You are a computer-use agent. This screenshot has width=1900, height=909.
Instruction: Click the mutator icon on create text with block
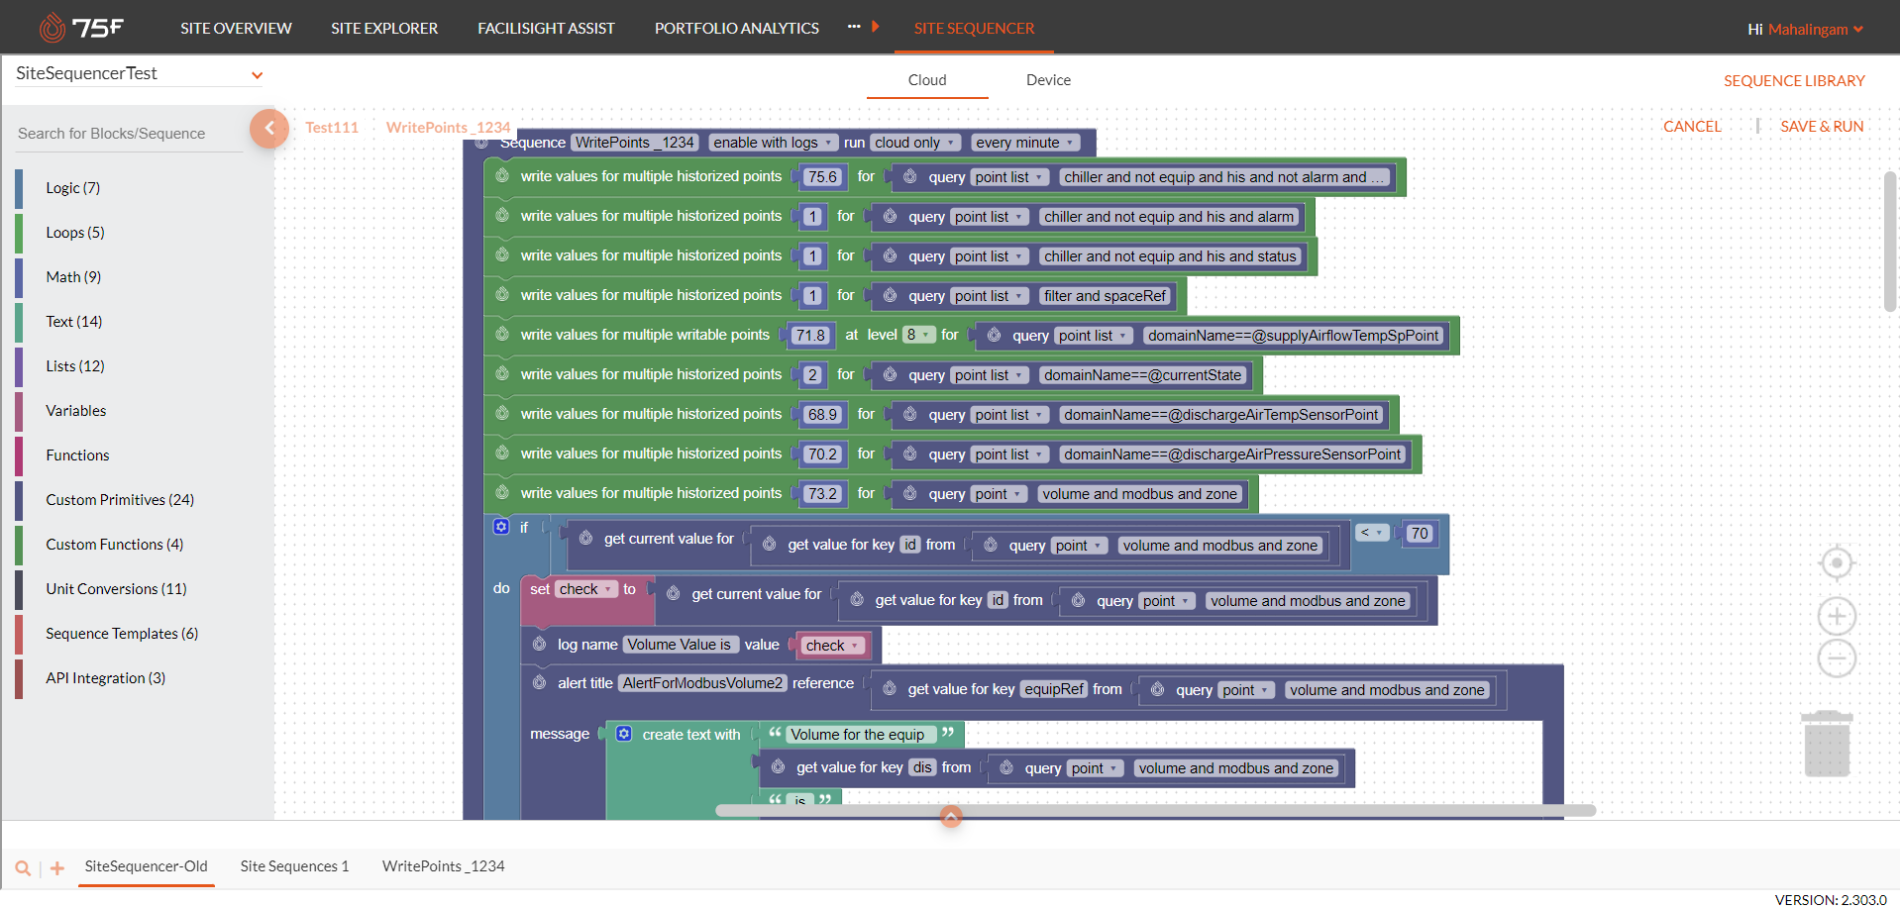coord(624,734)
